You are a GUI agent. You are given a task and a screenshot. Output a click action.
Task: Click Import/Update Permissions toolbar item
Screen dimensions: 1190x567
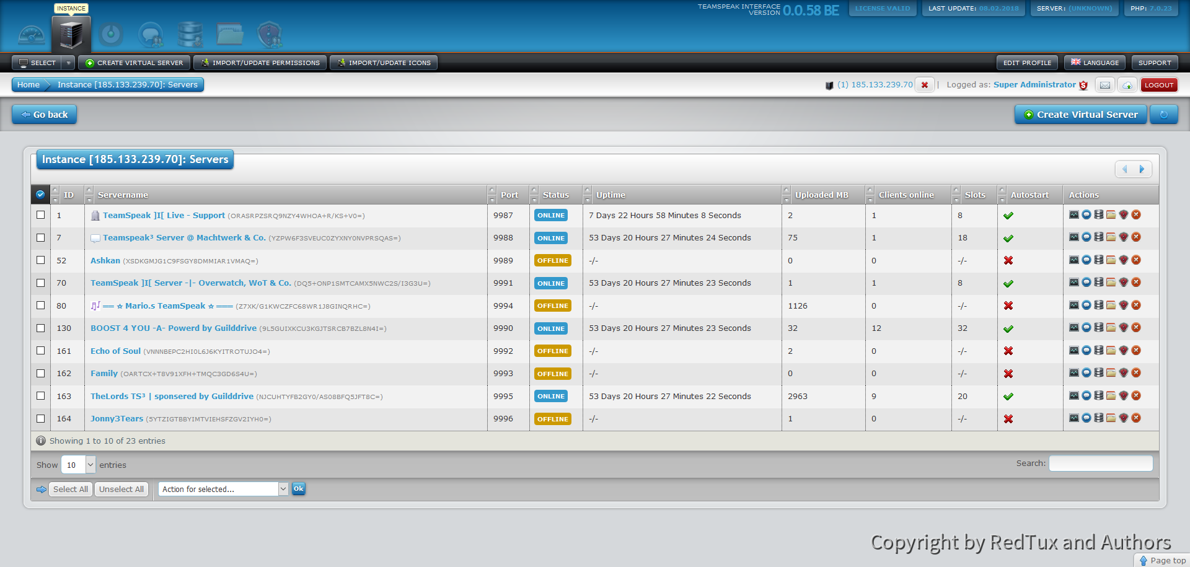(260, 63)
